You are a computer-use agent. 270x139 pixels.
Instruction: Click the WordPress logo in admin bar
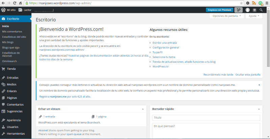[x=3, y=10]
